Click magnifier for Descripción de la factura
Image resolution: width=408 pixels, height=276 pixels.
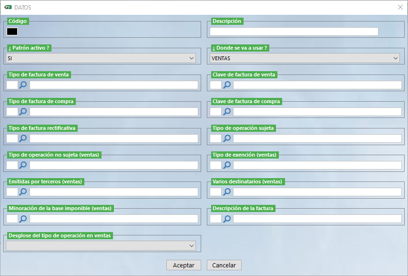click(227, 219)
